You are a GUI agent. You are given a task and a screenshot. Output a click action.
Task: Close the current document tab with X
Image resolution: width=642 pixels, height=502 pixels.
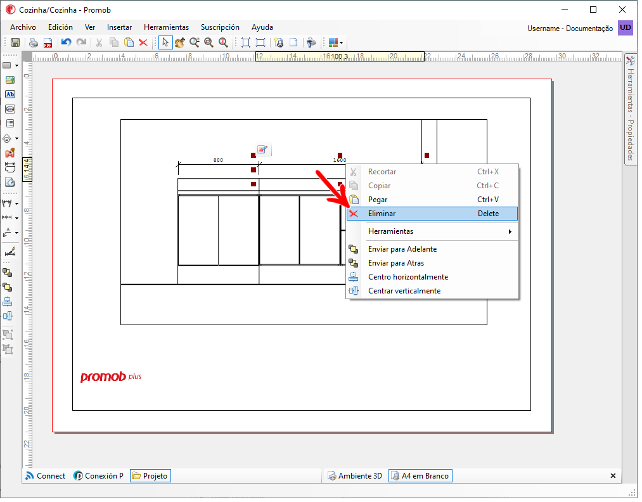pos(613,476)
